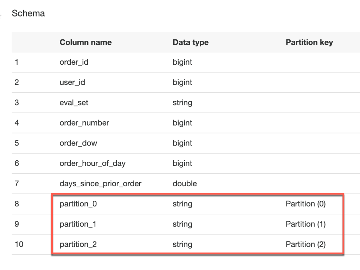Click the Schema section heading
The height and width of the screenshot is (270, 360).
(28, 14)
